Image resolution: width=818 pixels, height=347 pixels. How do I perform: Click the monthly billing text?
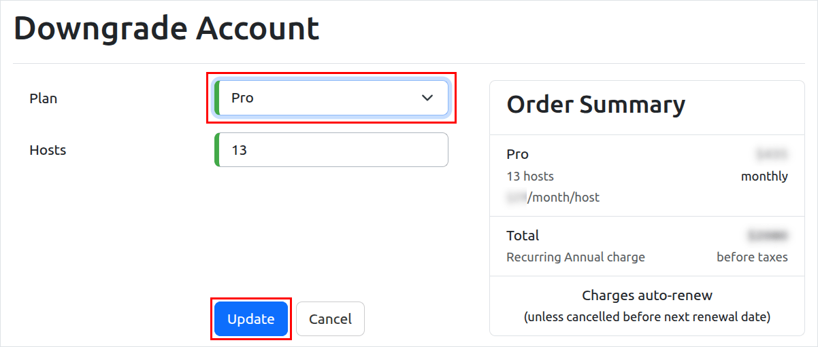coord(764,177)
